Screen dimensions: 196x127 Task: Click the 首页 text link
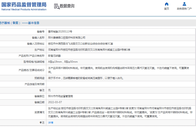pyautogui.click(x=167, y=9)
